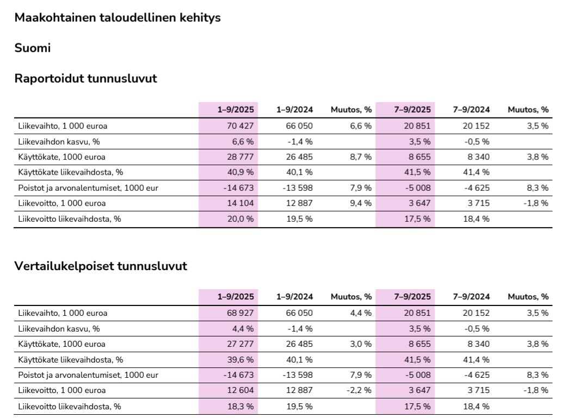Select the 'Vertailukelpoiset tunnusluvut' heading
This screenshot has width=587, height=418.
tap(101, 266)
